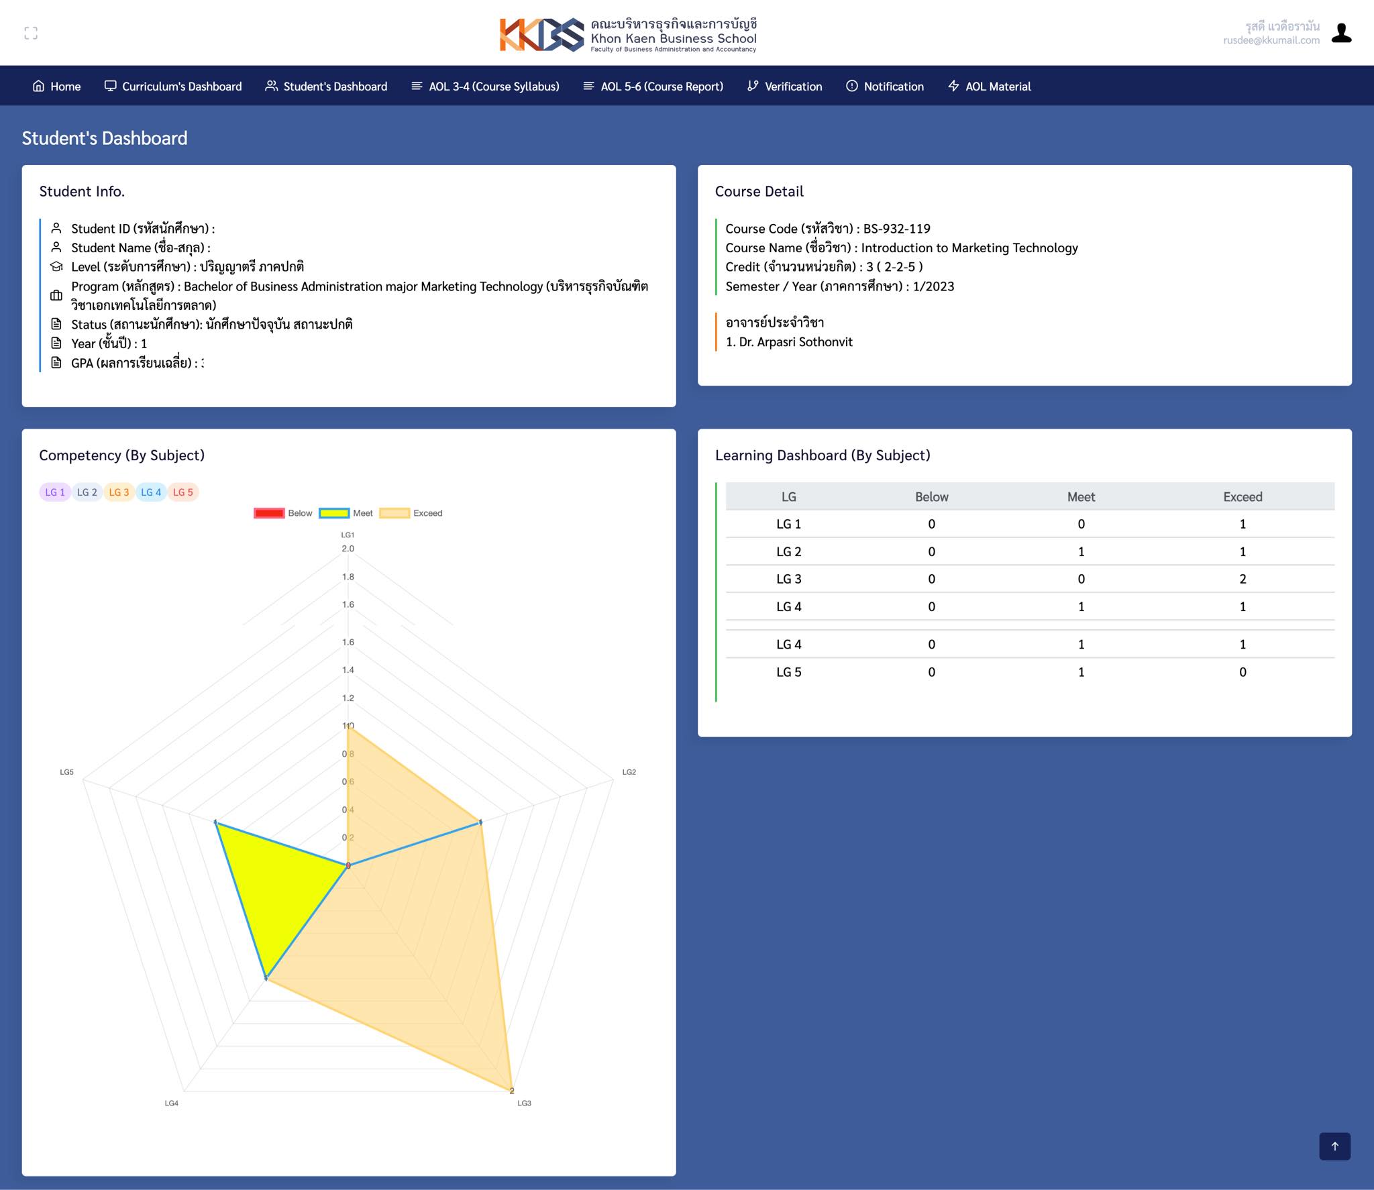Click the LG5 axis label on chart
The width and height of the screenshot is (1374, 1190).
click(x=66, y=772)
